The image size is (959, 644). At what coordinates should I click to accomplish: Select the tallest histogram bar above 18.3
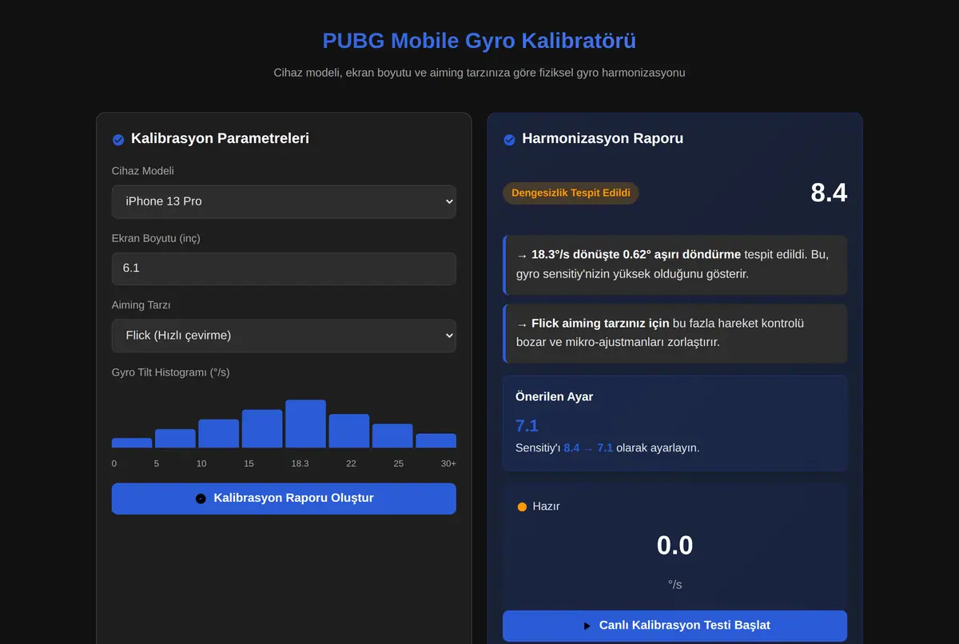tap(305, 423)
